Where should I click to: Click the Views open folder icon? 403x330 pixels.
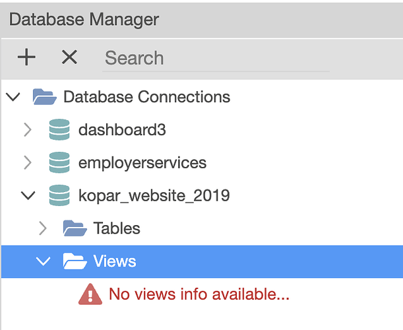click(75, 261)
